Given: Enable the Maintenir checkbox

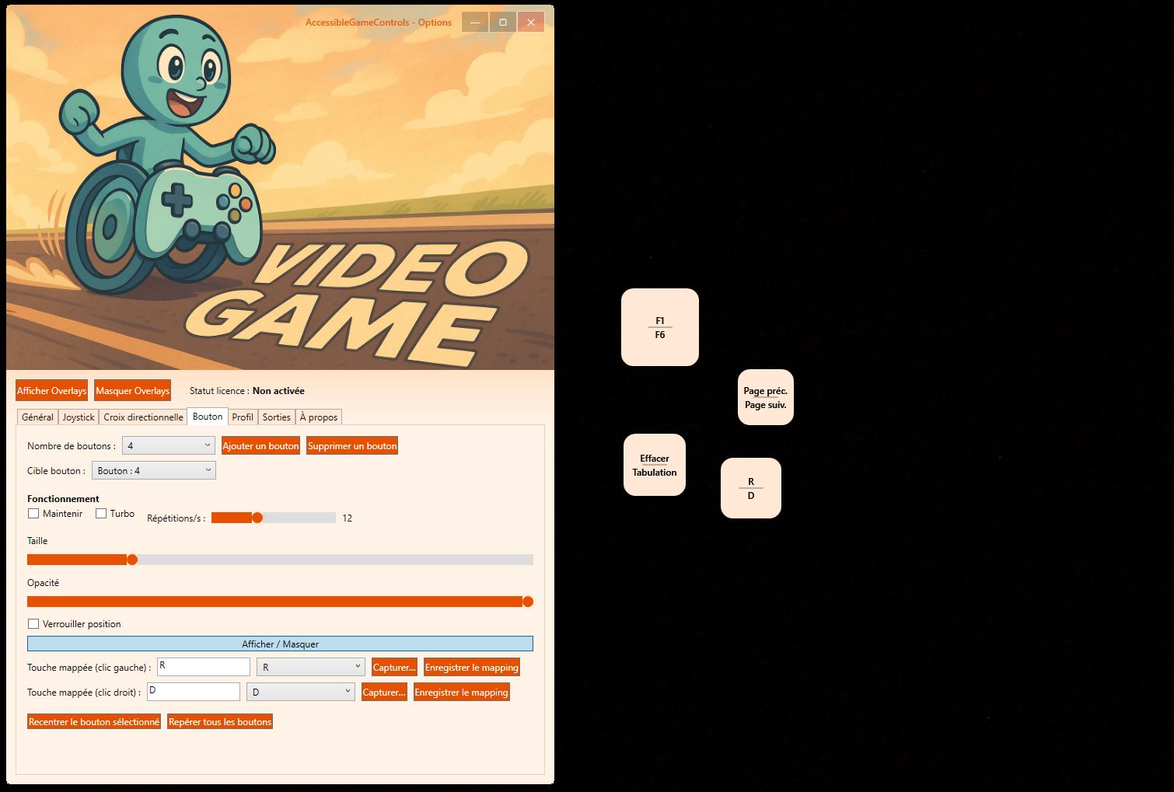Looking at the screenshot, I should 33,514.
